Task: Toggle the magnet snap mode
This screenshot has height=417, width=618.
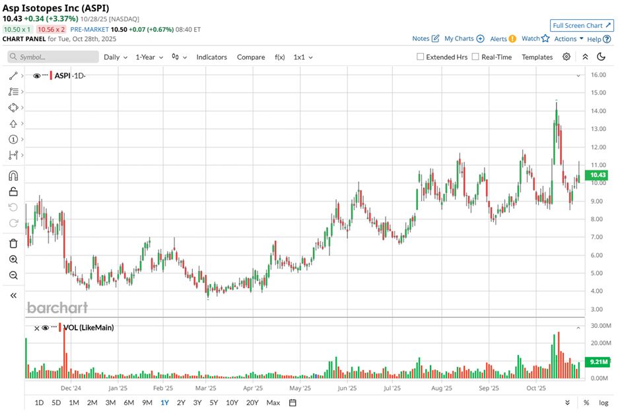Action: coord(13,176)
